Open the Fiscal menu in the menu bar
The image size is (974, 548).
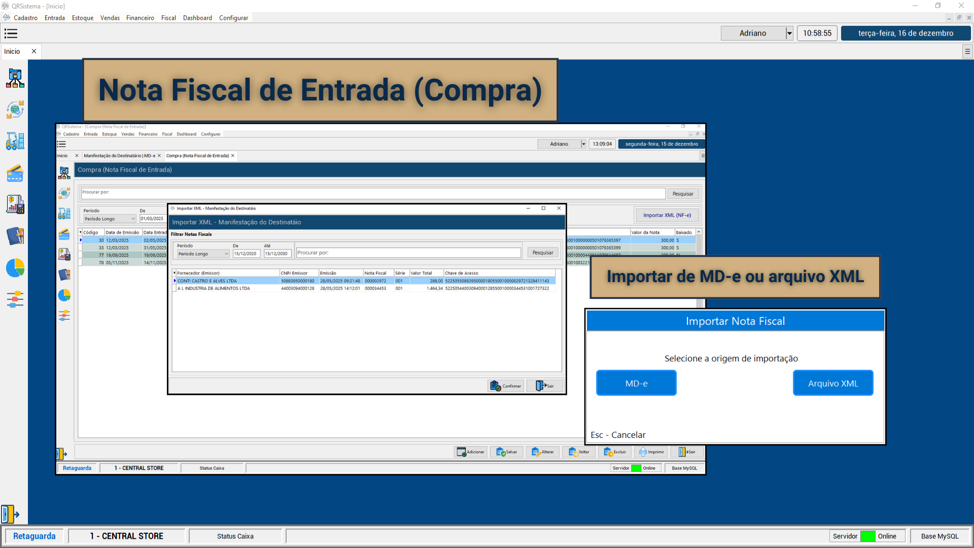click(168, 18)
